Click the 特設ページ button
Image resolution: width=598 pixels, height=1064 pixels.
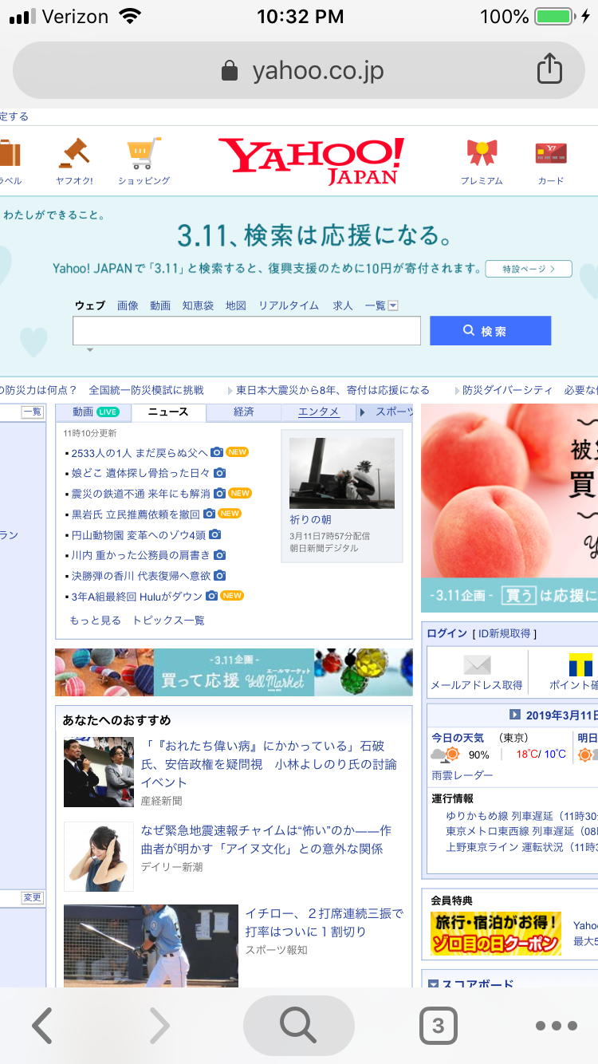click(529, 269)
